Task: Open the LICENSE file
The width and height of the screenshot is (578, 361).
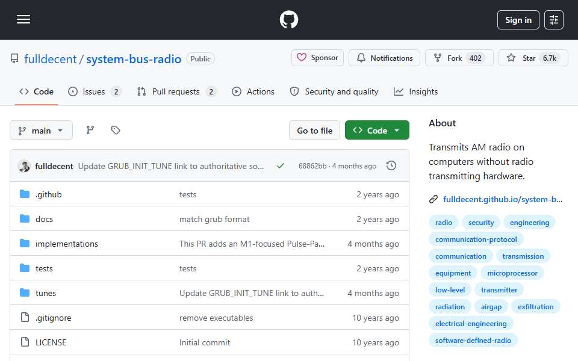Action: [x=51, y=342]
